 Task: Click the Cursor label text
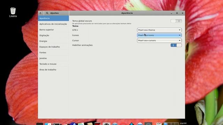coord(76,41)
